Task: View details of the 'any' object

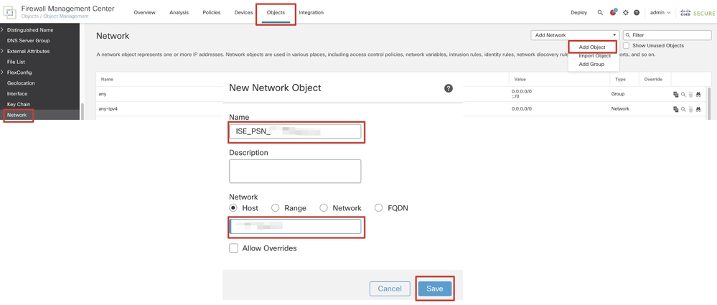Action: pyautogui.click(x=683, y=94)
